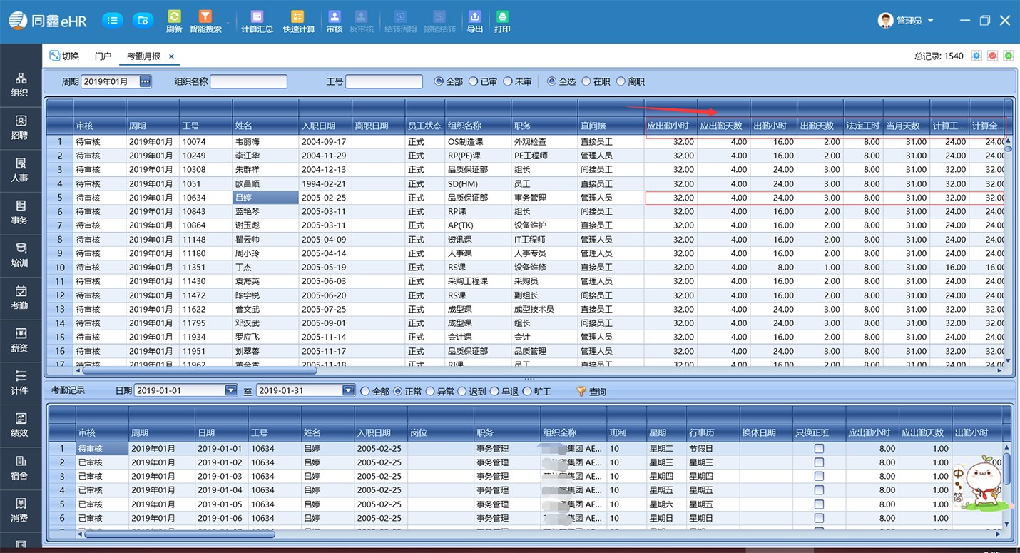Expand the start date 2019-01-01 dropdown
Image resolution: width=1020 pixels, height=553 pixels.
[x=230, y=391]
